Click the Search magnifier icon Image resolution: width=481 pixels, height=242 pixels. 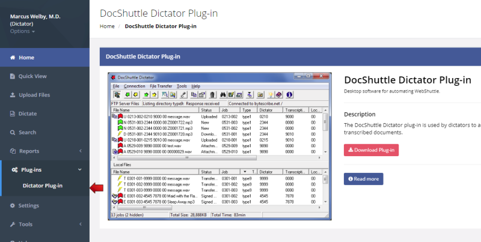pyautogui.click(x=13, y=132)
